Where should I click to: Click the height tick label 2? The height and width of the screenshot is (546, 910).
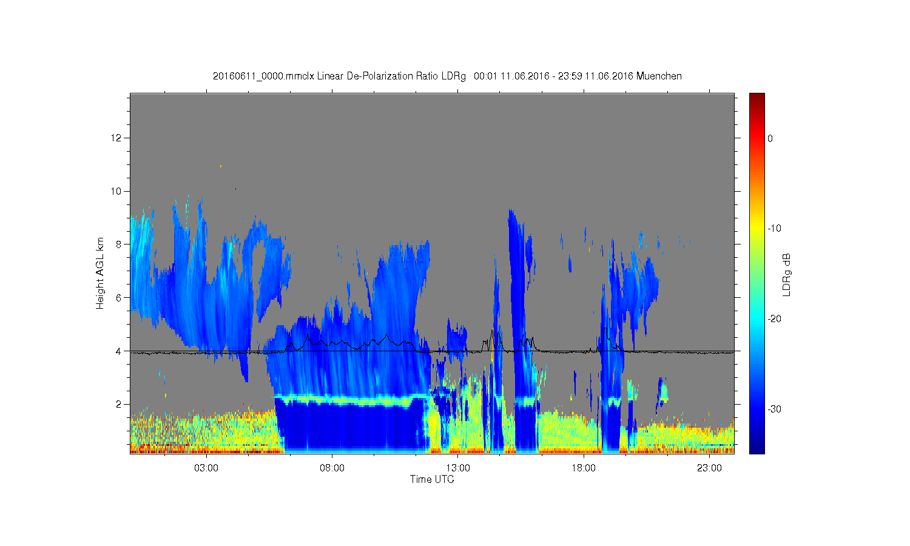click(x=120, y=404)
